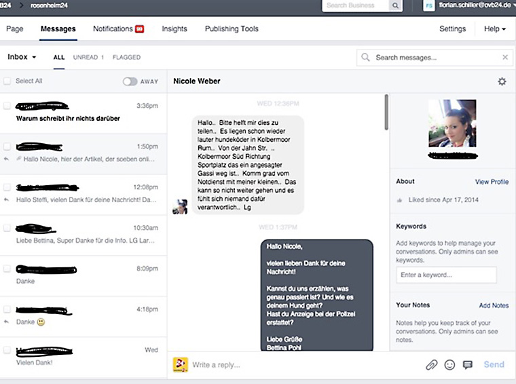The height and width of the screenshot is (384, 516).
Task: Open the 'Vielen Dank!' conversation from Wed
Action: click(84, 357)
